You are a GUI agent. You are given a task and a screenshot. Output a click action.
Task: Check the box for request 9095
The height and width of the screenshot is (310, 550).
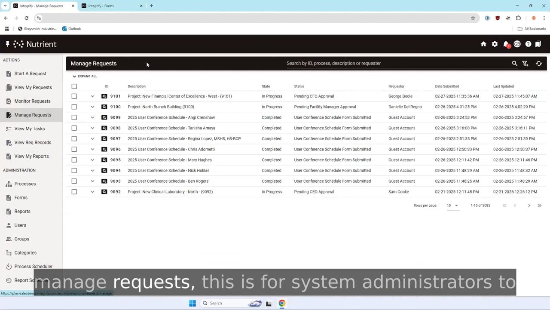click(74, 160)
